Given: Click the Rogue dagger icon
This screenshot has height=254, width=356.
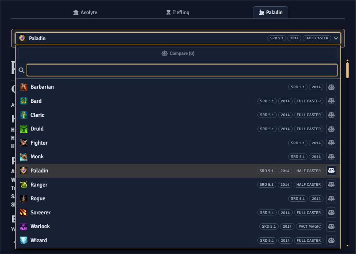Looking at the screenshot, I should point(24,199).
